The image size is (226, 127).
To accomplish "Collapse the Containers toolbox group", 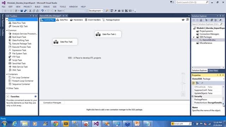I will [7, 74].
